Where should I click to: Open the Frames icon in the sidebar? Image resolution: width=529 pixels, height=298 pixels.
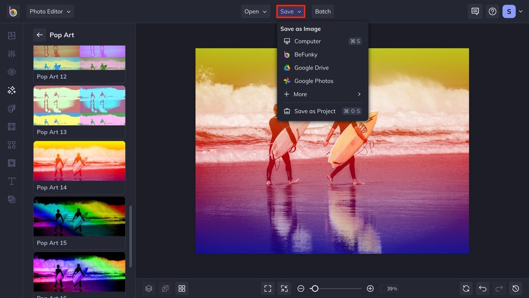(11, 127)
